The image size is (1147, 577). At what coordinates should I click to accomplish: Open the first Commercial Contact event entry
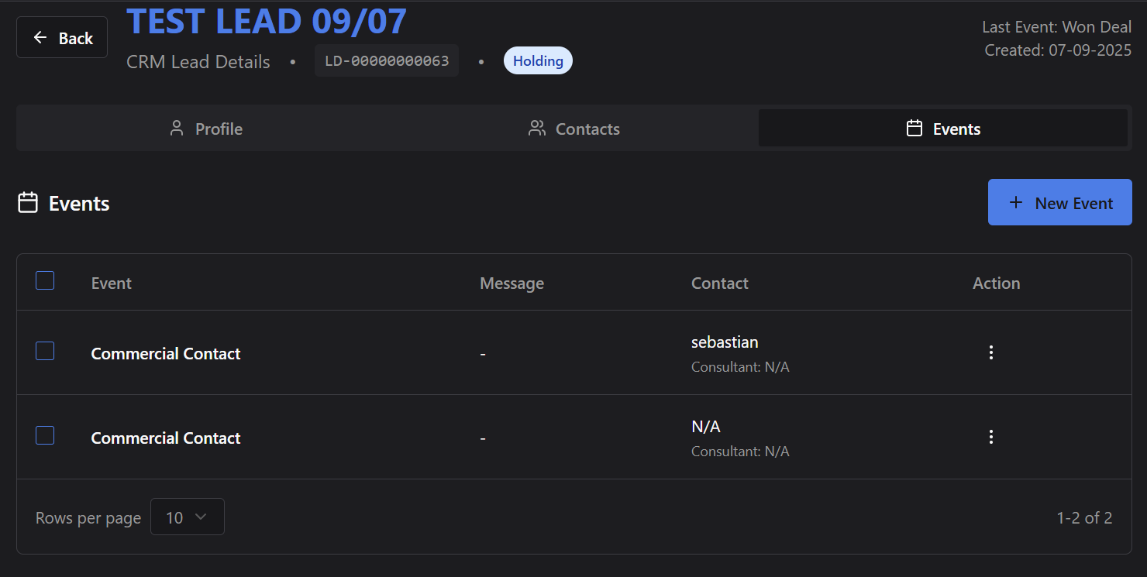coord(166,354)
